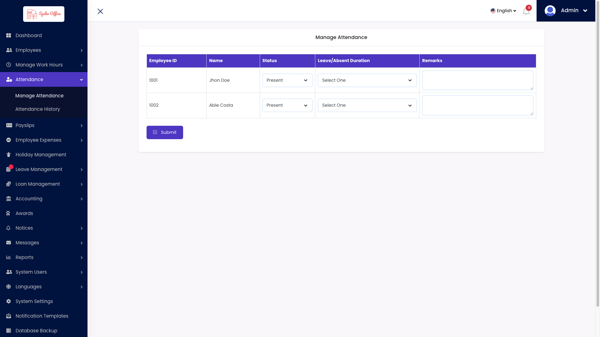Image resolution: width=600 pixels, height=337 pixels.
Task: Collapse the Attendance menu
Action: (x=44, y=79)
